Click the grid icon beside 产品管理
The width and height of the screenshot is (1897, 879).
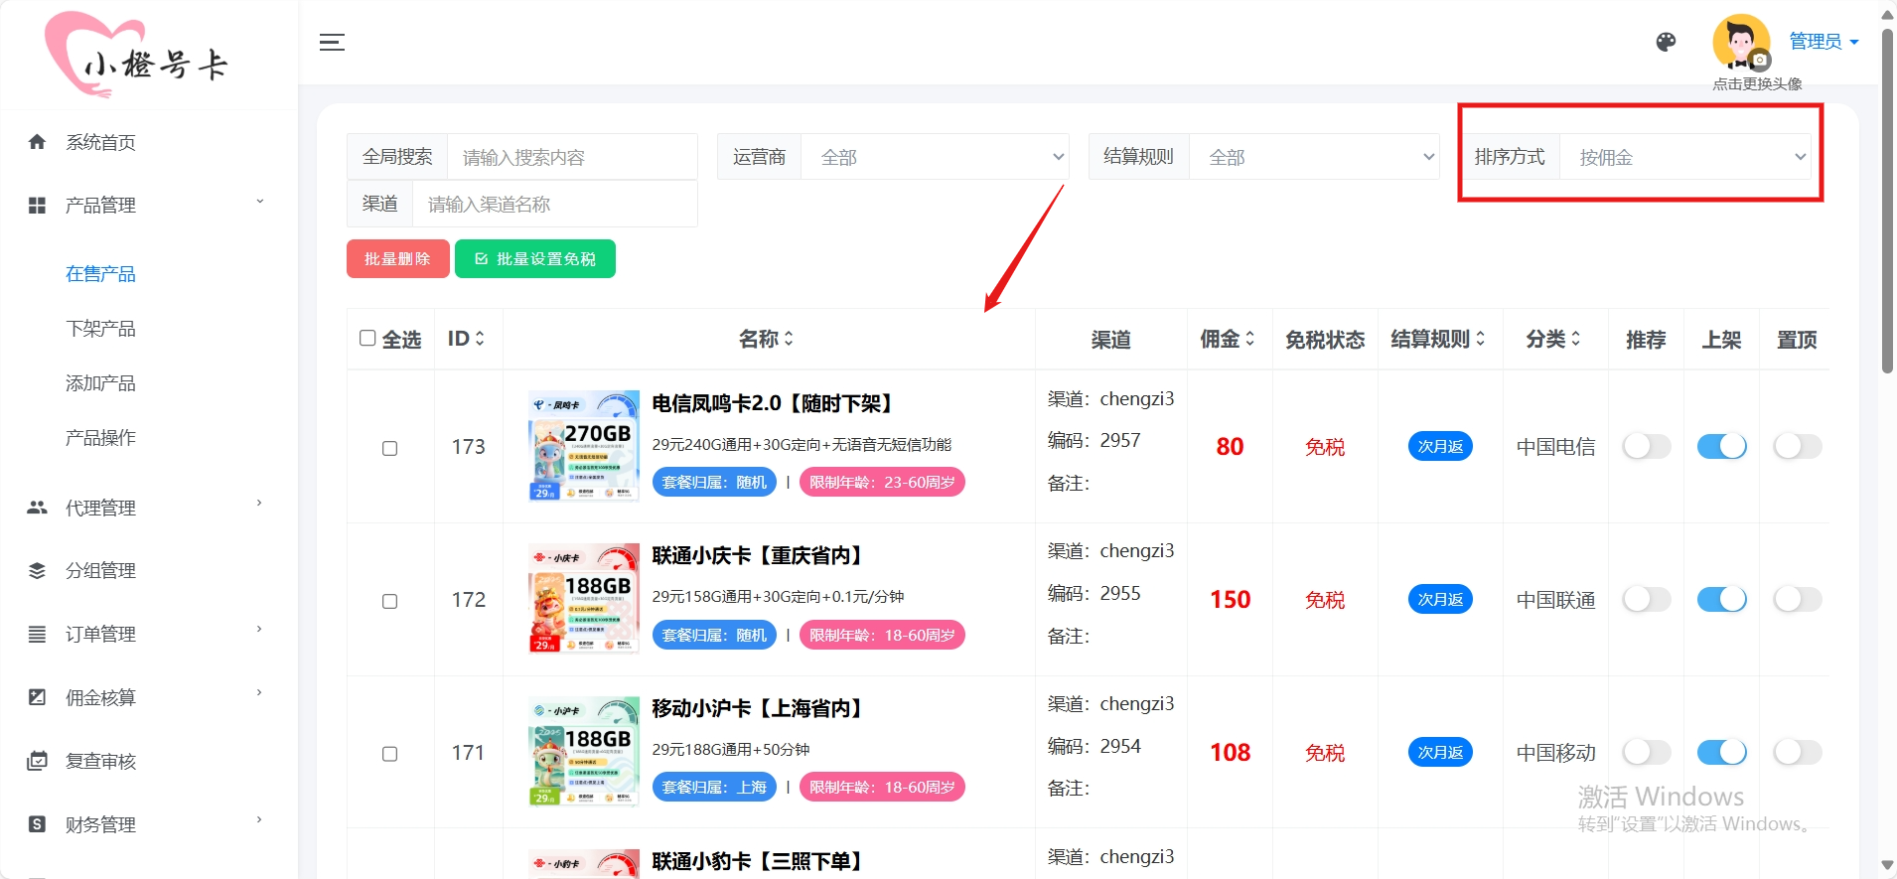pyautogui.click(x=37, y=206)
